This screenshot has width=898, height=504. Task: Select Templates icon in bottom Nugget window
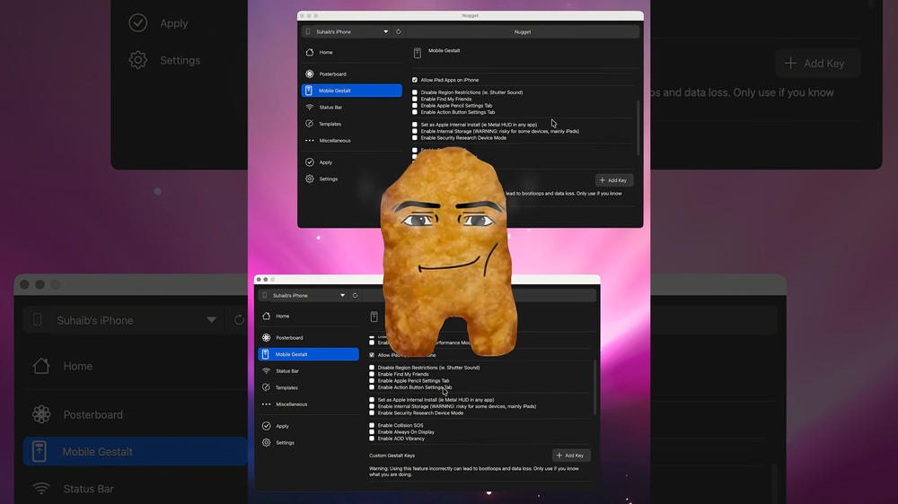click(x=267, y=387)
